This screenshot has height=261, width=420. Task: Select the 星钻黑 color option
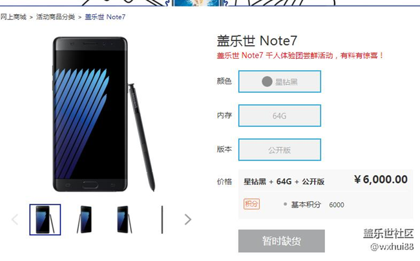(x=280, y=81)
